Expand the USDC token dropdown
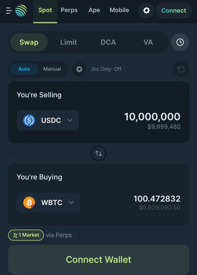 [x=48, y=120]
